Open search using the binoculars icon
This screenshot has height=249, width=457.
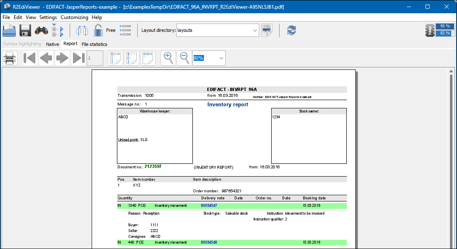point(41,30)
